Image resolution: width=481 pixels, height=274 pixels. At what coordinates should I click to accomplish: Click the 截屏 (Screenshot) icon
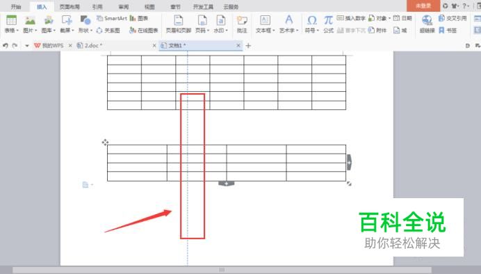click(x=67, y=20)
